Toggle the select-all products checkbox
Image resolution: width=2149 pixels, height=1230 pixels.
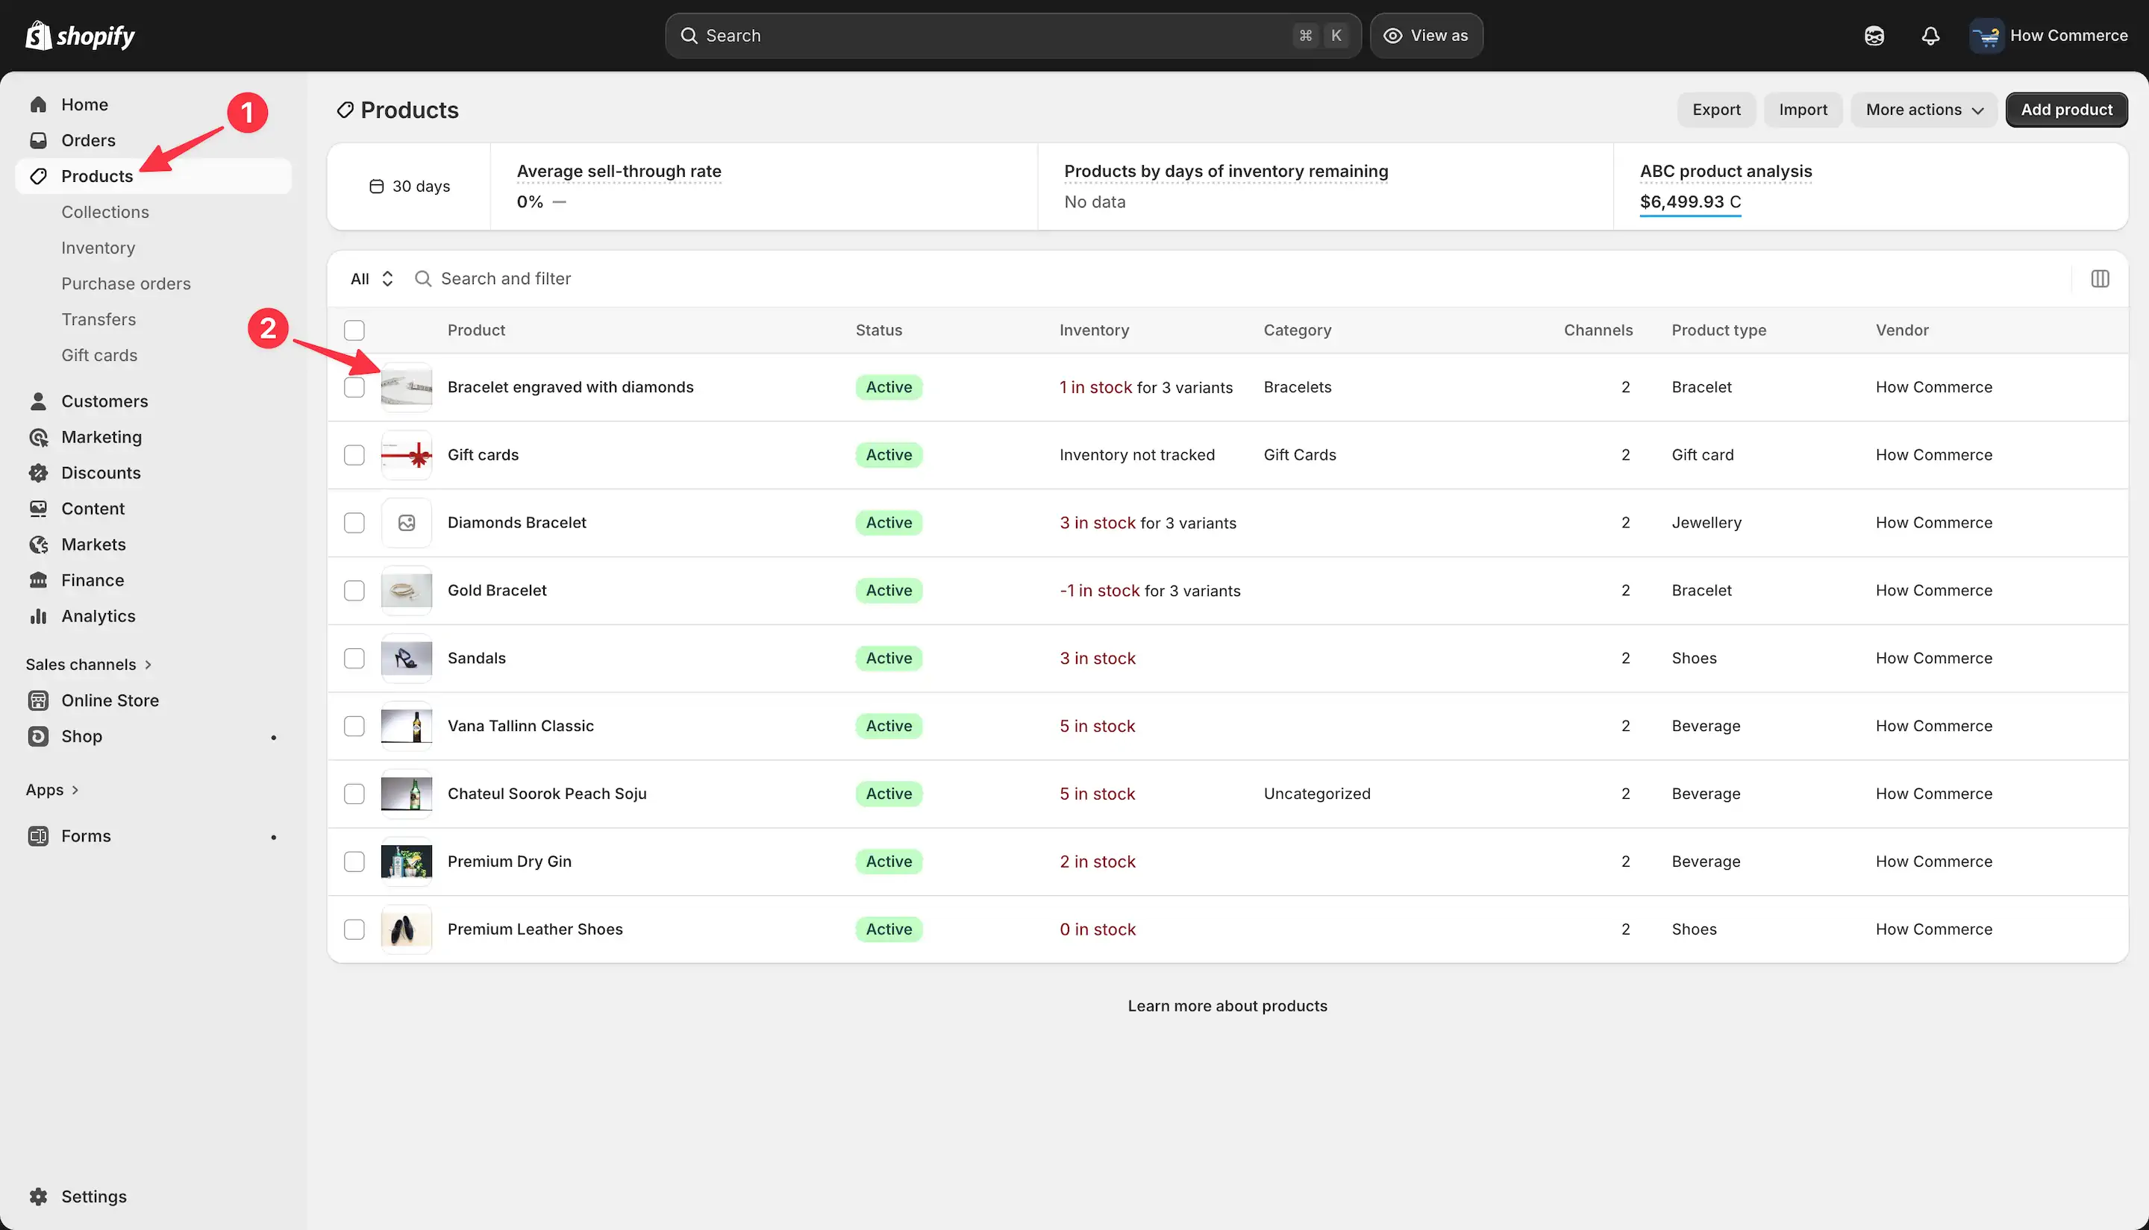pyautogui.click(x=354, y=330)
